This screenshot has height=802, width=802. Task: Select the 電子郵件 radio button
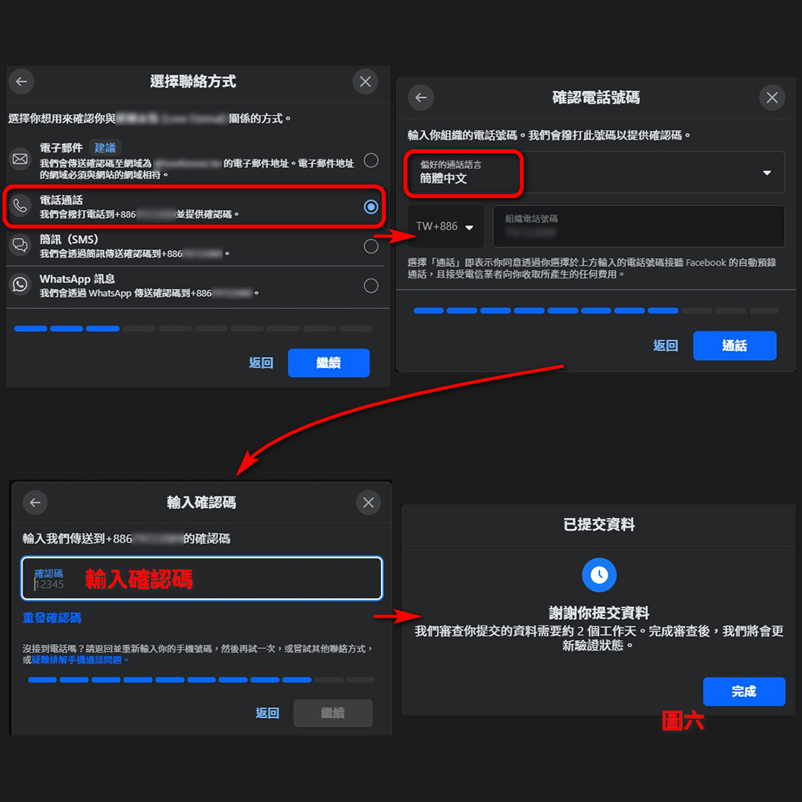click(x=371, y=160)
